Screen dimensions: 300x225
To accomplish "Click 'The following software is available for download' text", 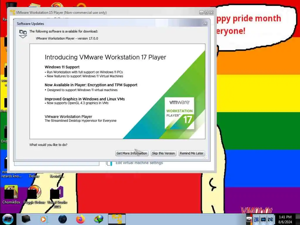I will coord(64,31).
